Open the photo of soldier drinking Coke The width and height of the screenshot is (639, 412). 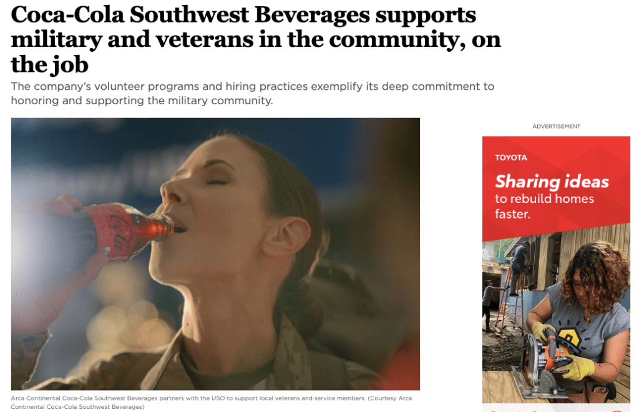215,254
